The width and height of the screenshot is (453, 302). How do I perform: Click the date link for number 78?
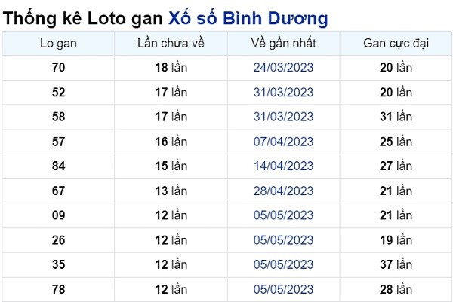click(283, 289)
